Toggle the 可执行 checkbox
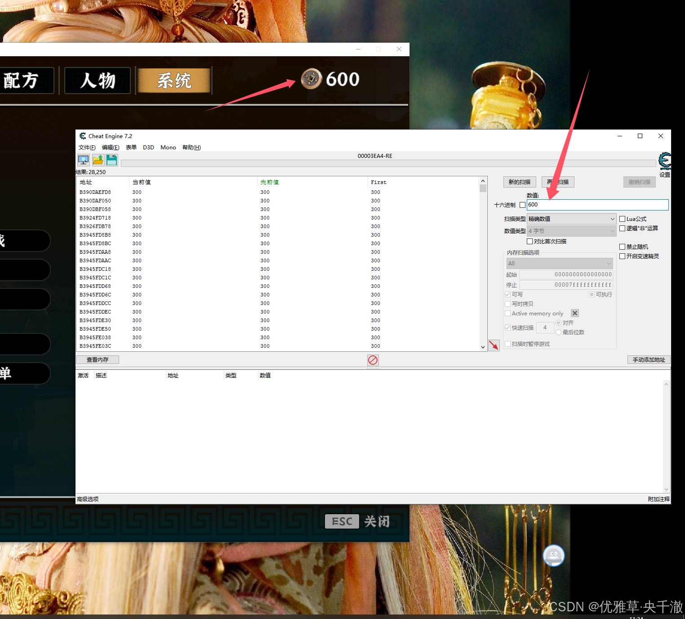 click(x=592, y=295)
